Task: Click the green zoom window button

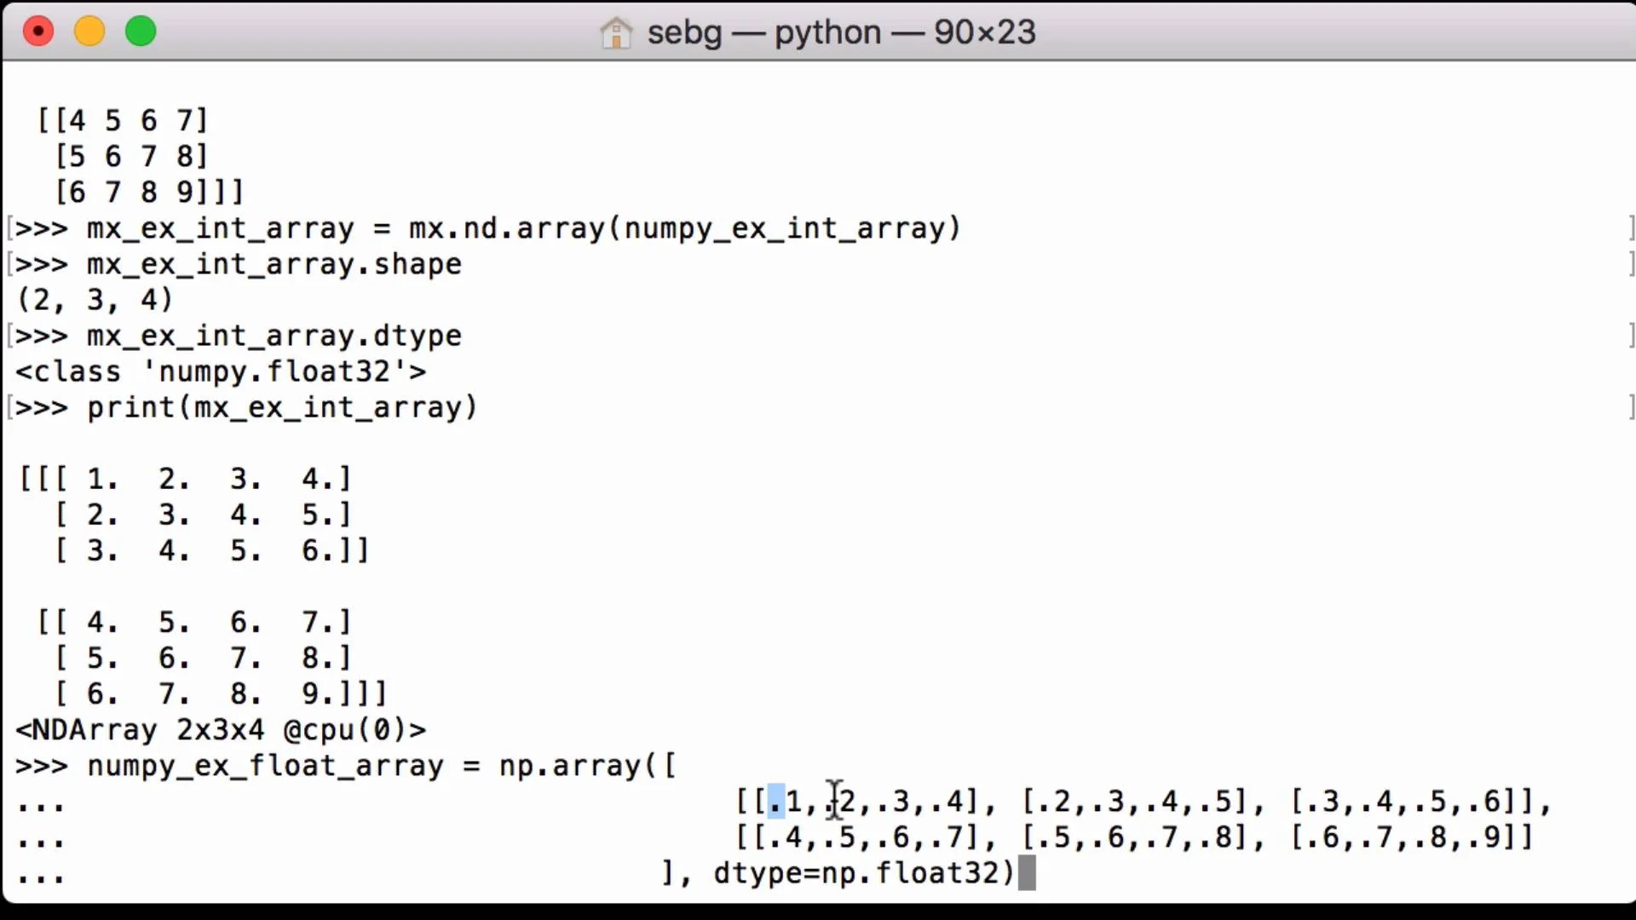Action: [141, 32]
